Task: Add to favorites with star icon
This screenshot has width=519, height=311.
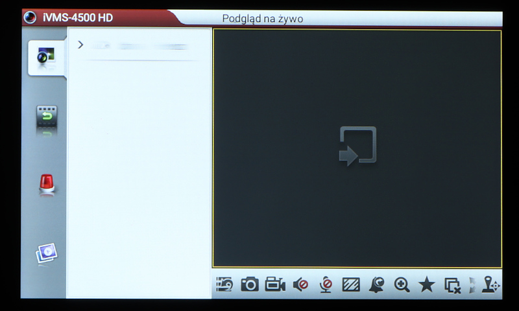Action: (426, 284)
